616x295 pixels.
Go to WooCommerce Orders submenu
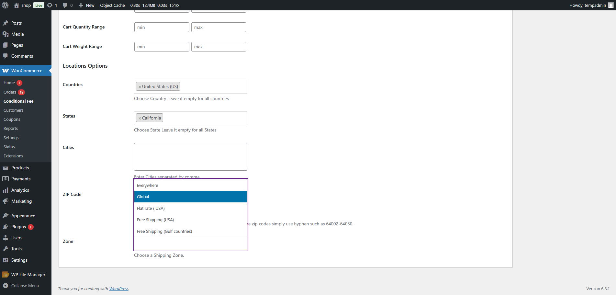pos(10,92)
